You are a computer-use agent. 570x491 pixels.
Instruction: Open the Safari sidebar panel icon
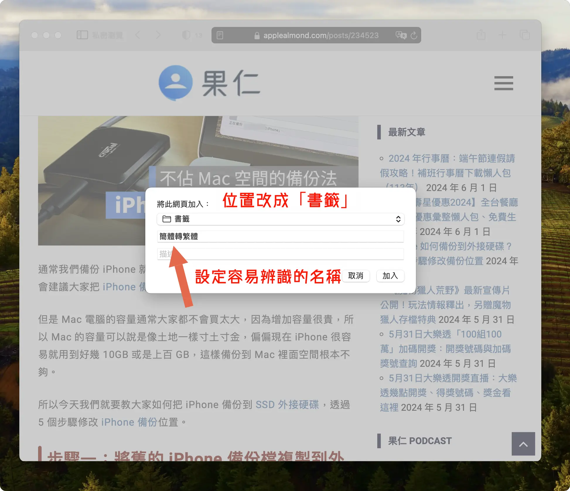[x=82, y=35]
